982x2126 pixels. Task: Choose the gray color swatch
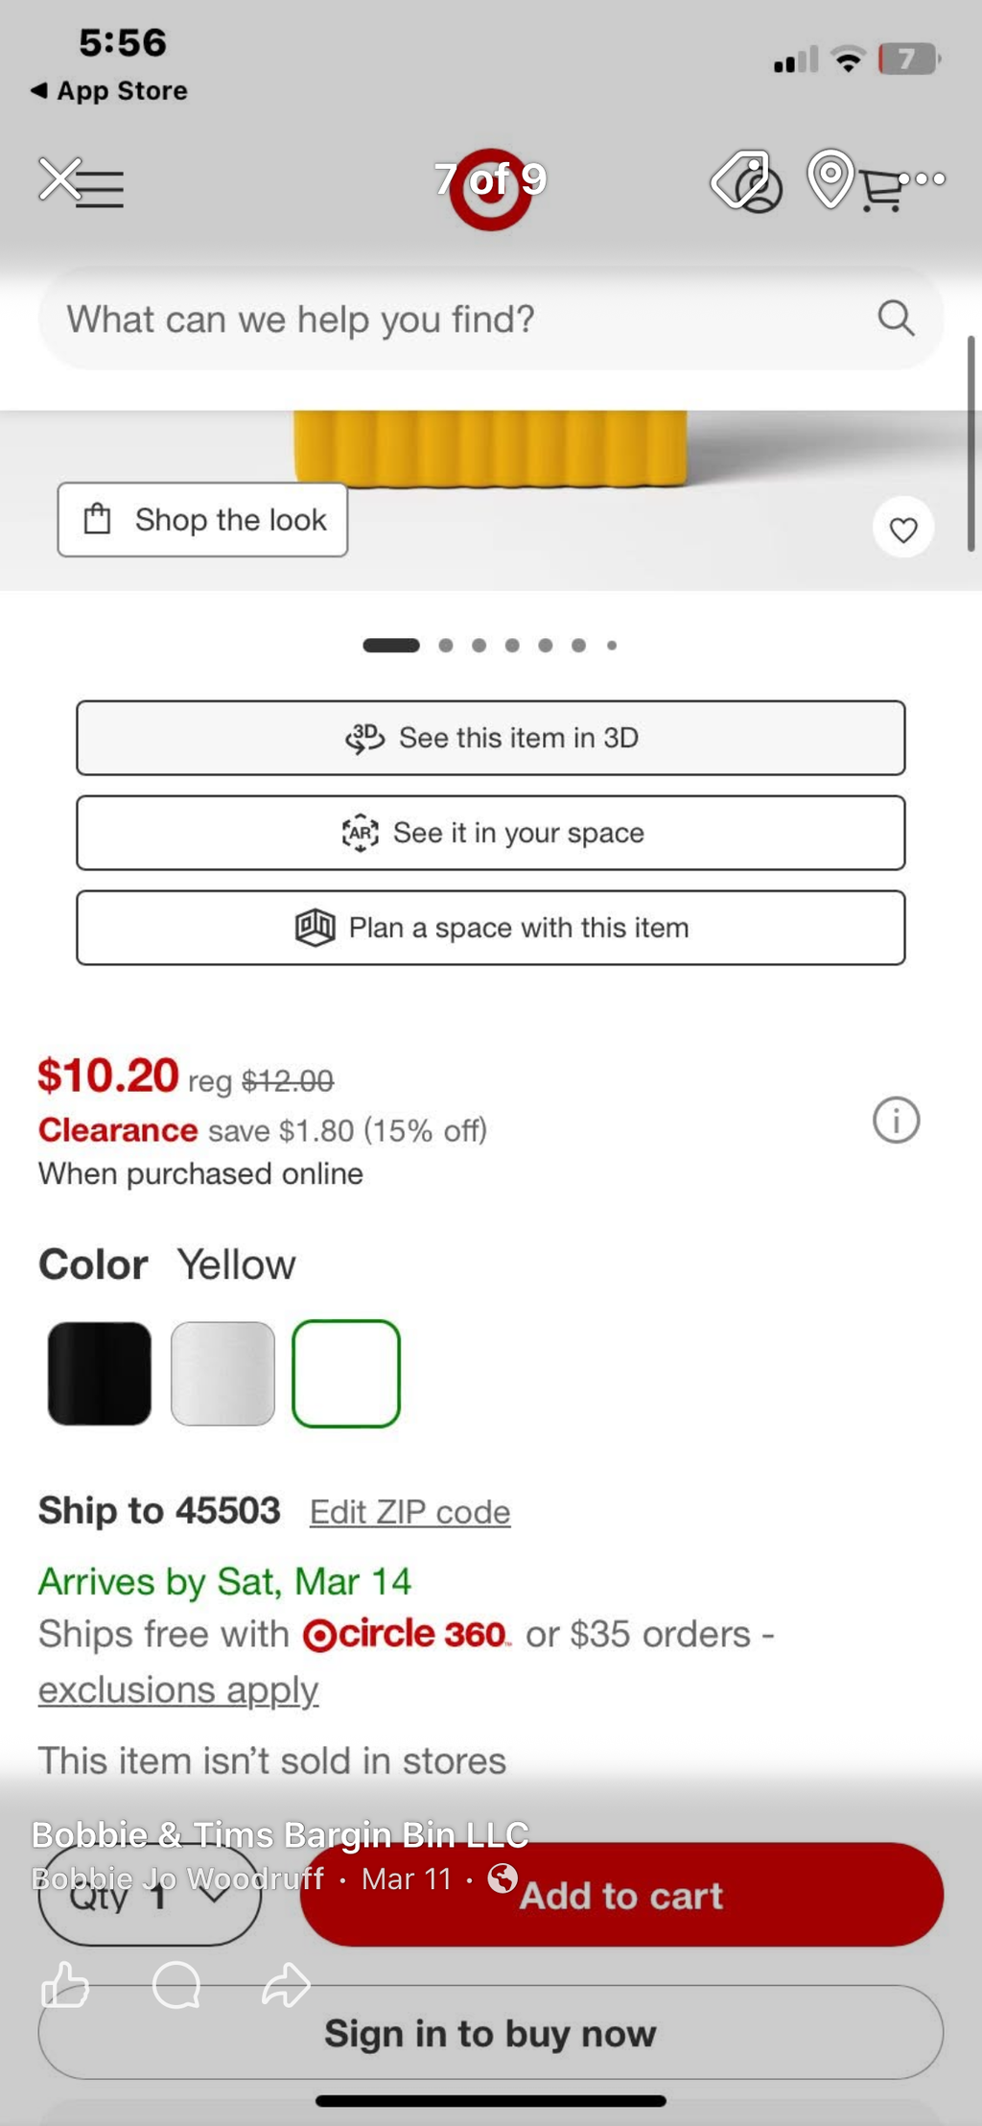pyautogui.click(x=222, y=1373)
